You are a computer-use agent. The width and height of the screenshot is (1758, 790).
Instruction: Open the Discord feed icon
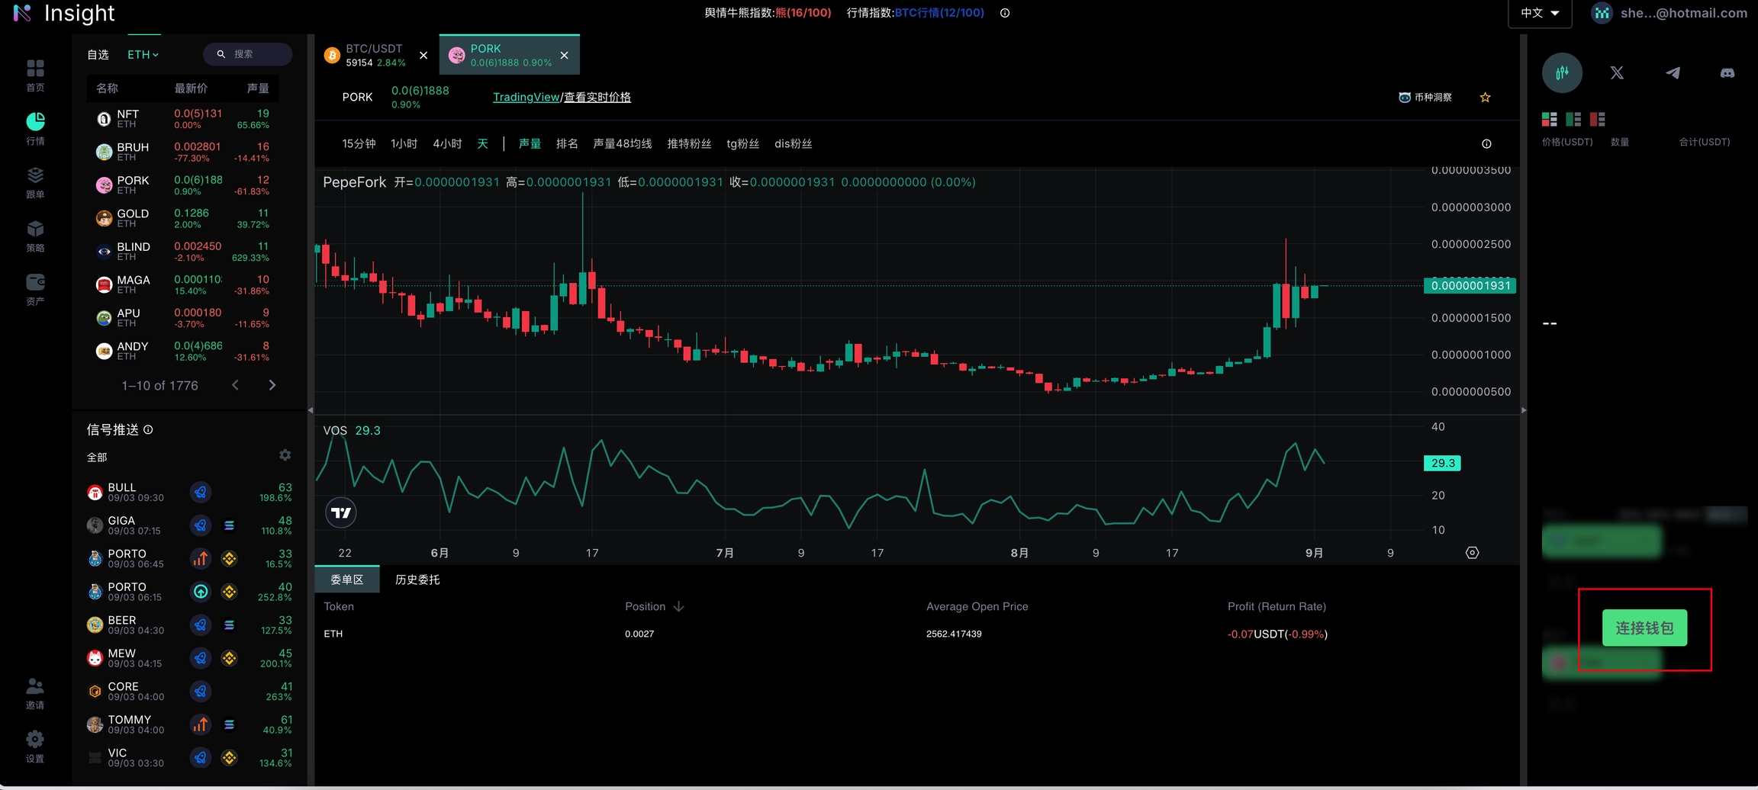pos(1727,73)
